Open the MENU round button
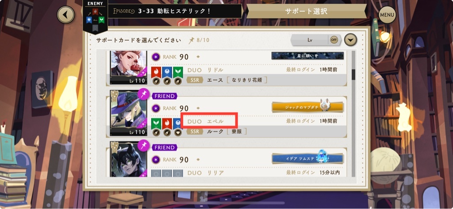This screenshot has width=453, height=209. (387, 15)
